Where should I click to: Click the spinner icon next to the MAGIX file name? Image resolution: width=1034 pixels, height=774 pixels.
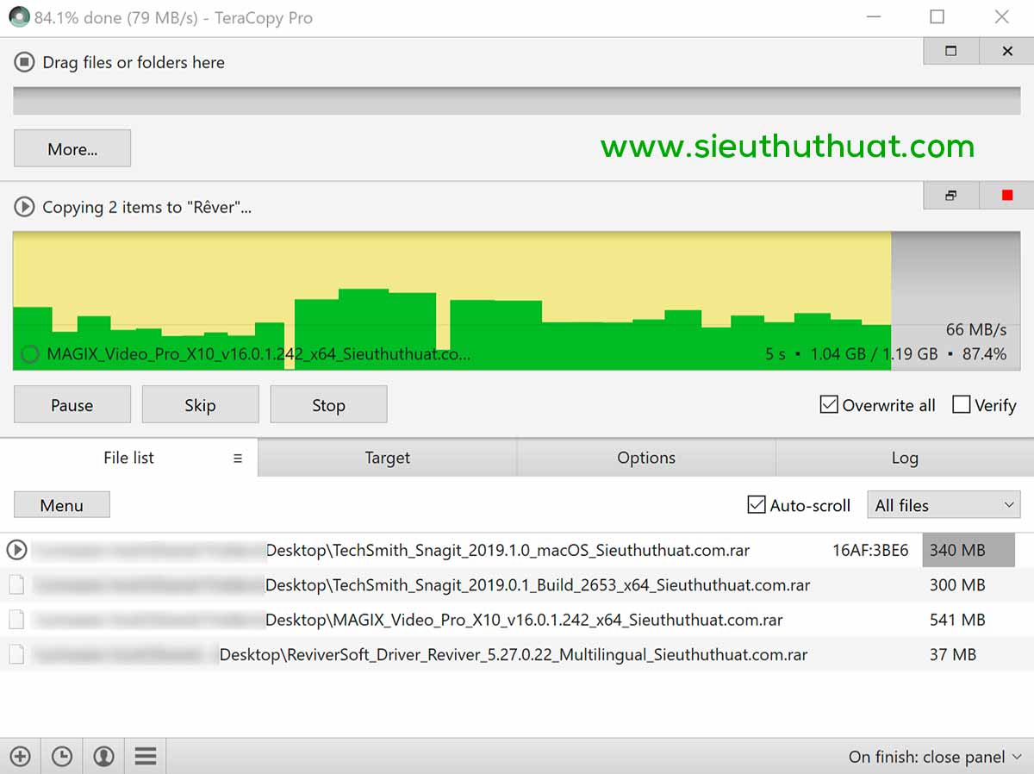pos(30,354)
